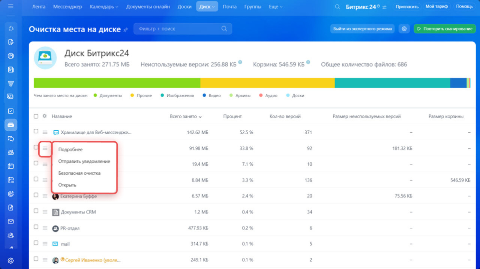Click the green Повторить сканирование button
Image resolution: width=480 pixels, height=269 pixels.
pos(445,29)
